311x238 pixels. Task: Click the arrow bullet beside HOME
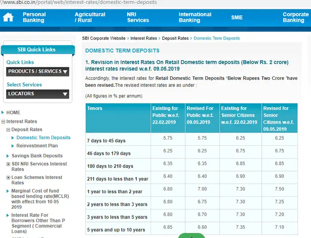click(3, 113)
